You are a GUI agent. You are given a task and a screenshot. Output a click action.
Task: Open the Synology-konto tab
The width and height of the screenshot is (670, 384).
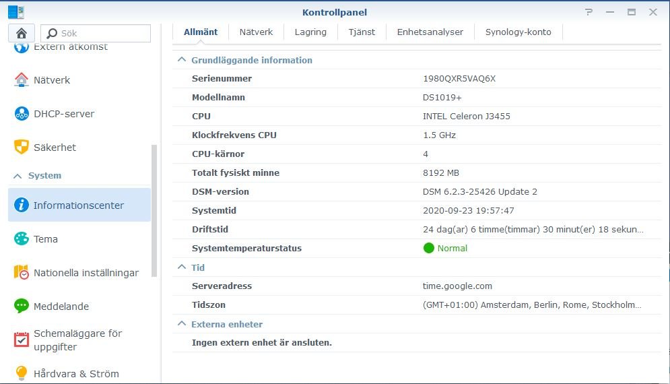coord(518,32)
